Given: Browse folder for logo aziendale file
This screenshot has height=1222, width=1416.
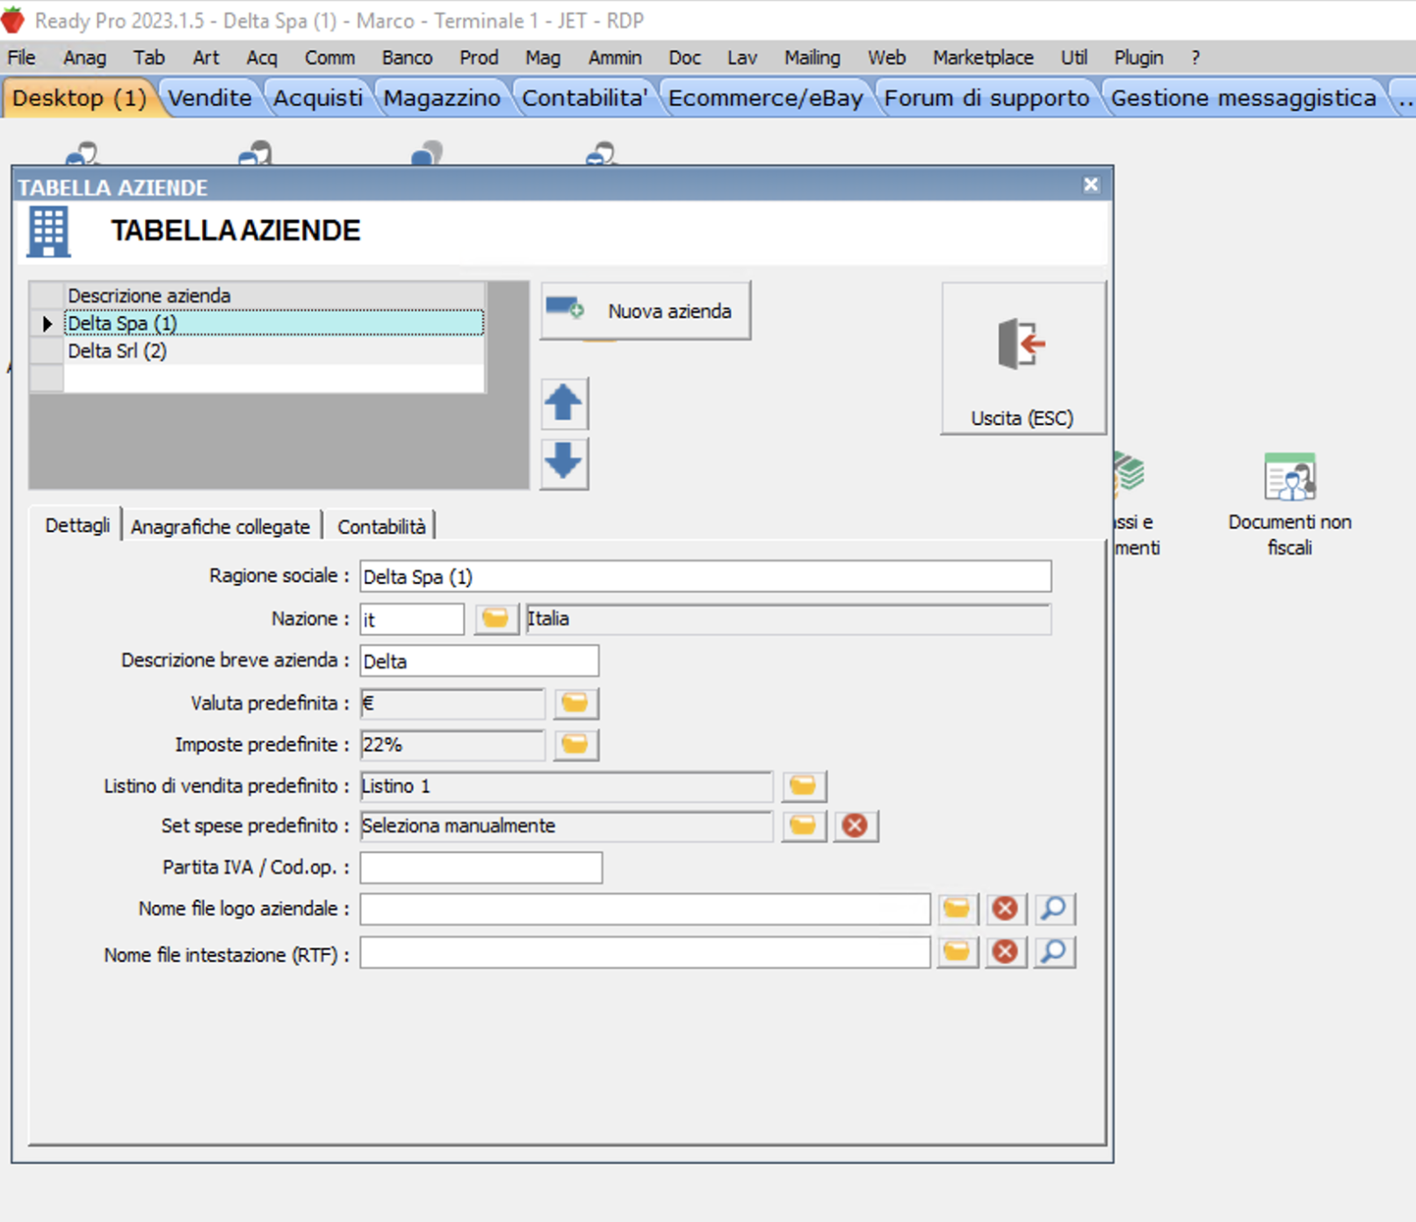Looking at the screenshot, I should 957,909.
